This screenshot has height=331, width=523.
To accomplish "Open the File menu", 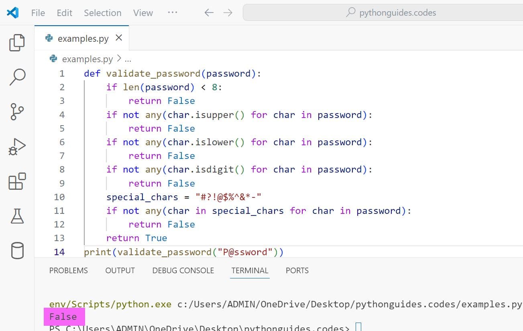I will (x=38, y=13).
